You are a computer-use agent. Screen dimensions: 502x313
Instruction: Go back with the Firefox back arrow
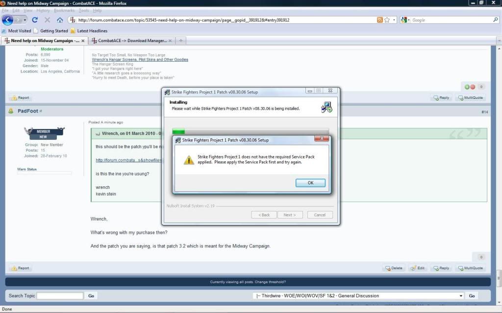[x=7, y=20]
